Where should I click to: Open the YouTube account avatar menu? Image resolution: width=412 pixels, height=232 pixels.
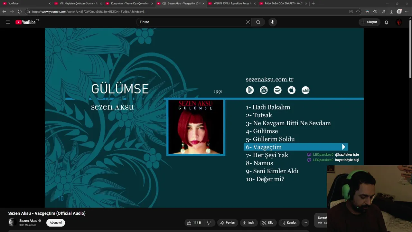[399, 22]
